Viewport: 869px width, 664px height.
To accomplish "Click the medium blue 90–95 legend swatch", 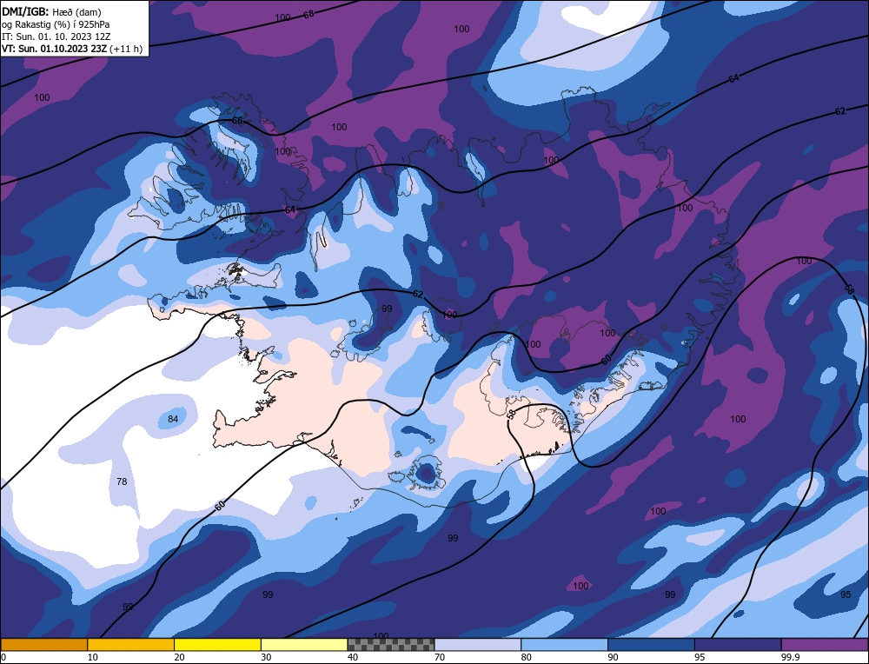I will tap(651, 644).
